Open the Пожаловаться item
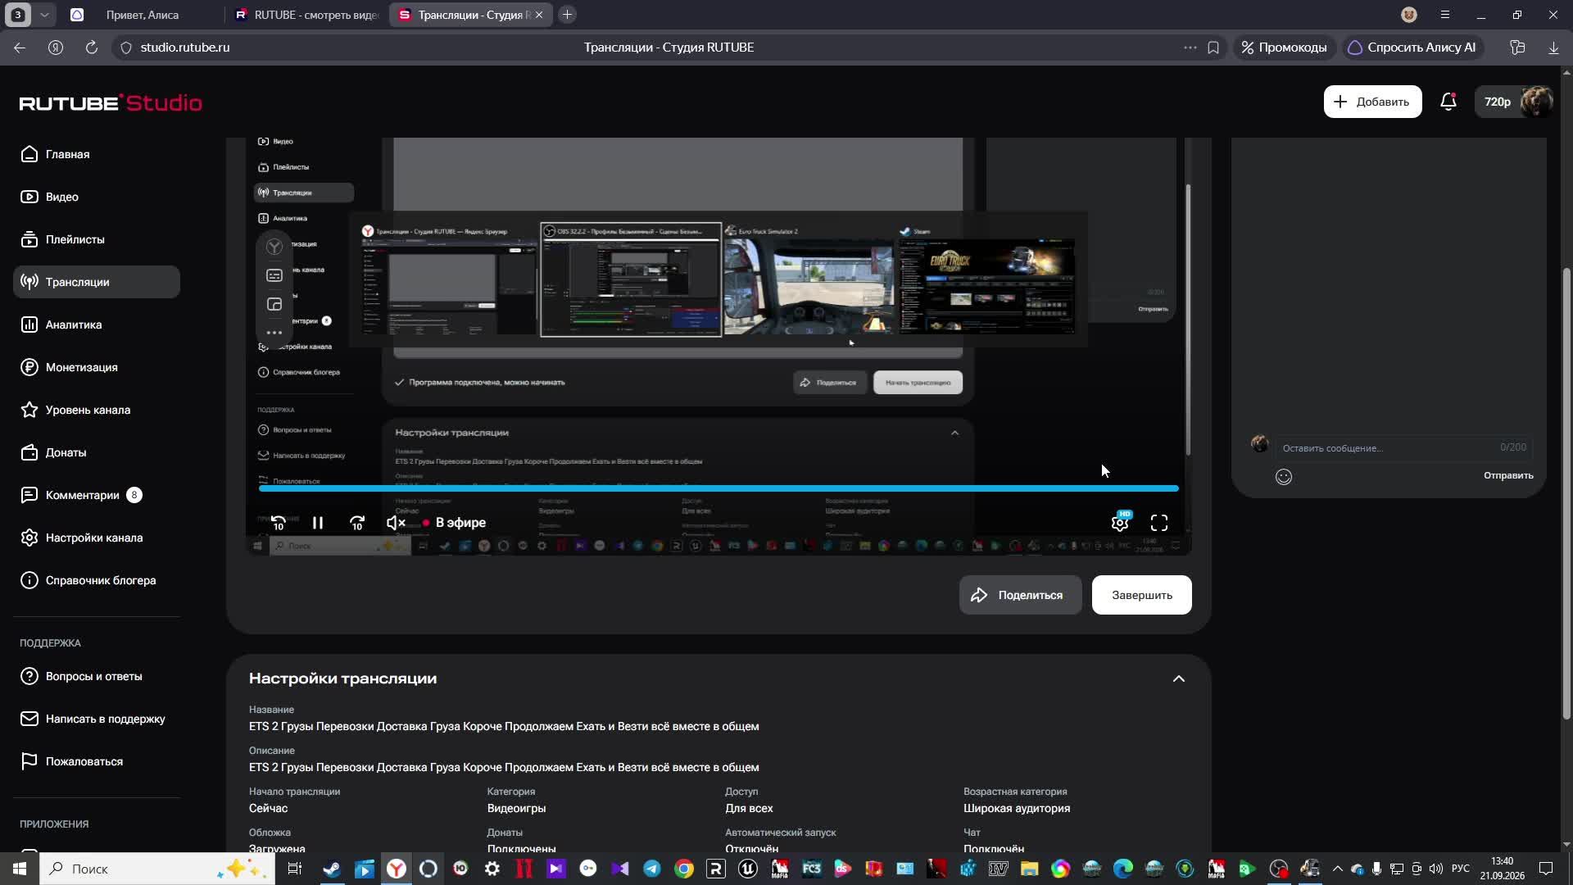The width and height of the screenshot is (1573, 885). [72, 761]
